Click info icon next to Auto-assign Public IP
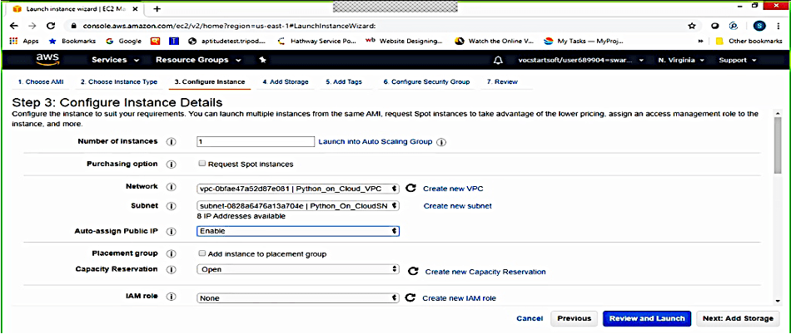 (172, 231)
